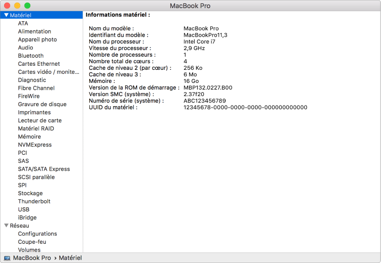Open Gravure de disque section
This screenshot has height=263, width=381.
tap(42, 104)
